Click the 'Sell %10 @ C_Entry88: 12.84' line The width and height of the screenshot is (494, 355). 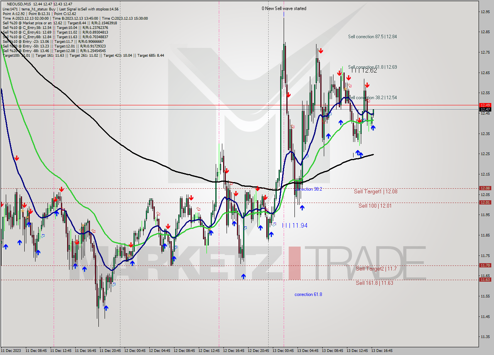[x=55, y=37]
